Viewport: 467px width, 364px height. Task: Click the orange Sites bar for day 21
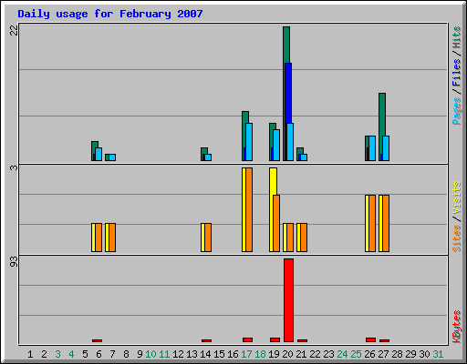pyautogui.click(x=304, y=238)
